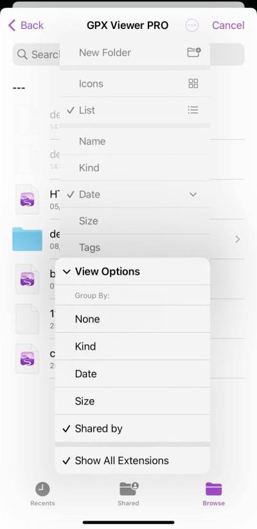The height and width of the screenshot is (529, 257).
Task: Switch to the Browse folder tab
Action: click(x=213, y=494)
